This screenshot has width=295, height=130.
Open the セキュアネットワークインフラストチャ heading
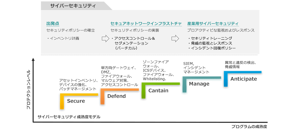coord(146,24)
